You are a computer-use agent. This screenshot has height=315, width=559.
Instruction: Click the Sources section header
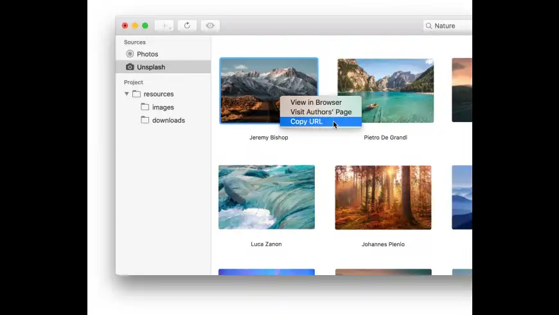point(135,42)
